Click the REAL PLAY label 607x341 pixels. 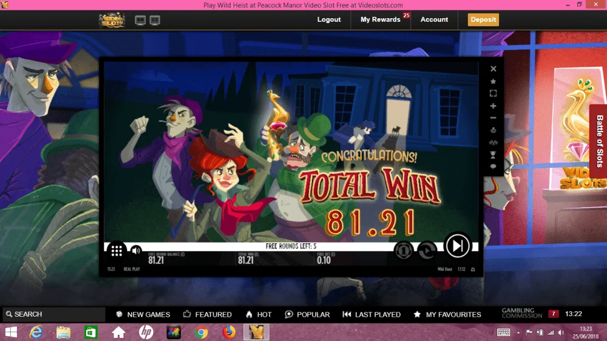132,269
